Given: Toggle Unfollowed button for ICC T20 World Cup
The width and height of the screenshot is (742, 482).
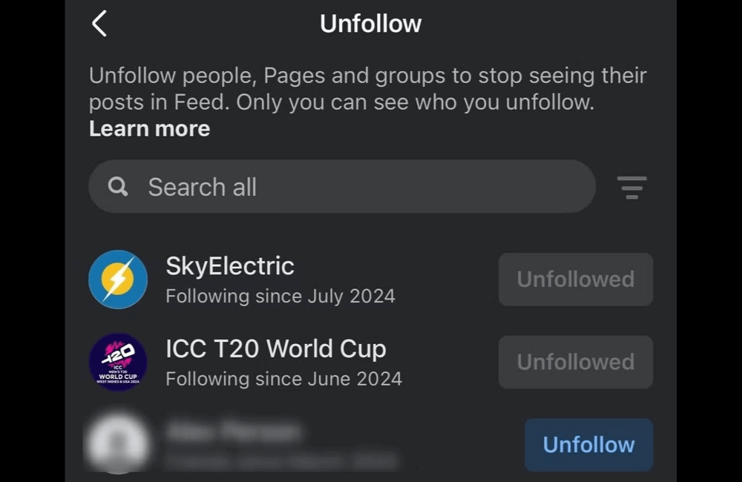Looking at the screenshot, I should [x=575, y=362].
